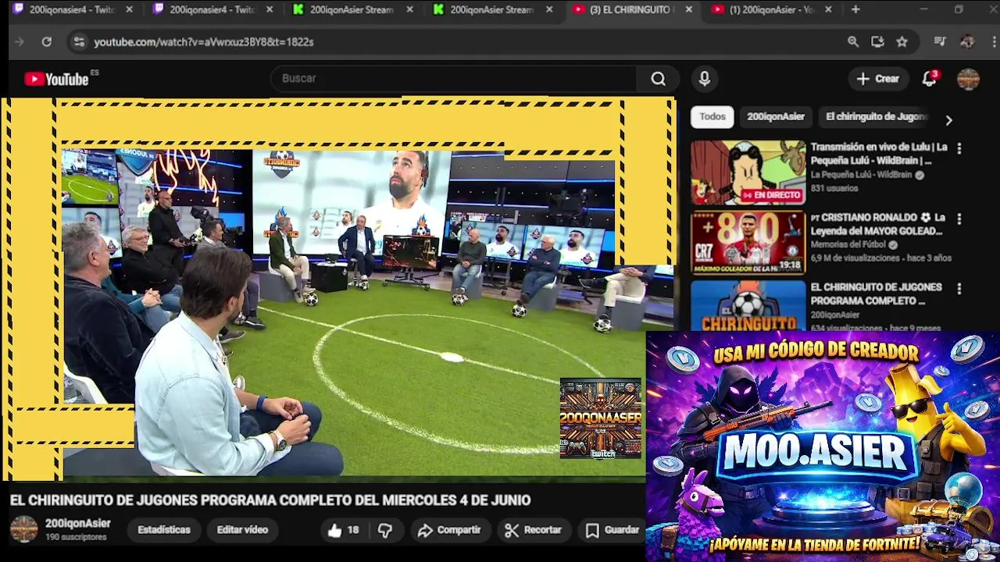Open Transmisión en vivo de Lulu title
This screenshot has height=562, width=1000.
click(x=879, y=154)
